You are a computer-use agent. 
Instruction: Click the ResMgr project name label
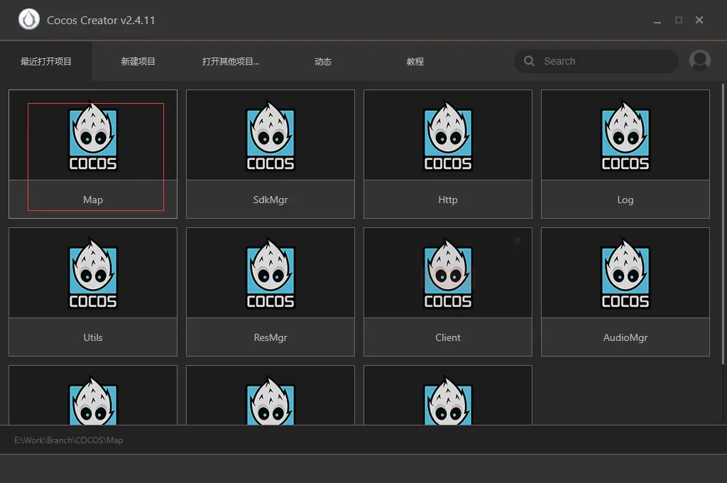click(270, 337)
